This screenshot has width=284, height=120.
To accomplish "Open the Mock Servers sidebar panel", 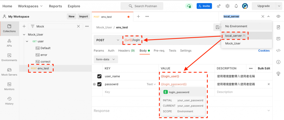I will tap(9, 72).
